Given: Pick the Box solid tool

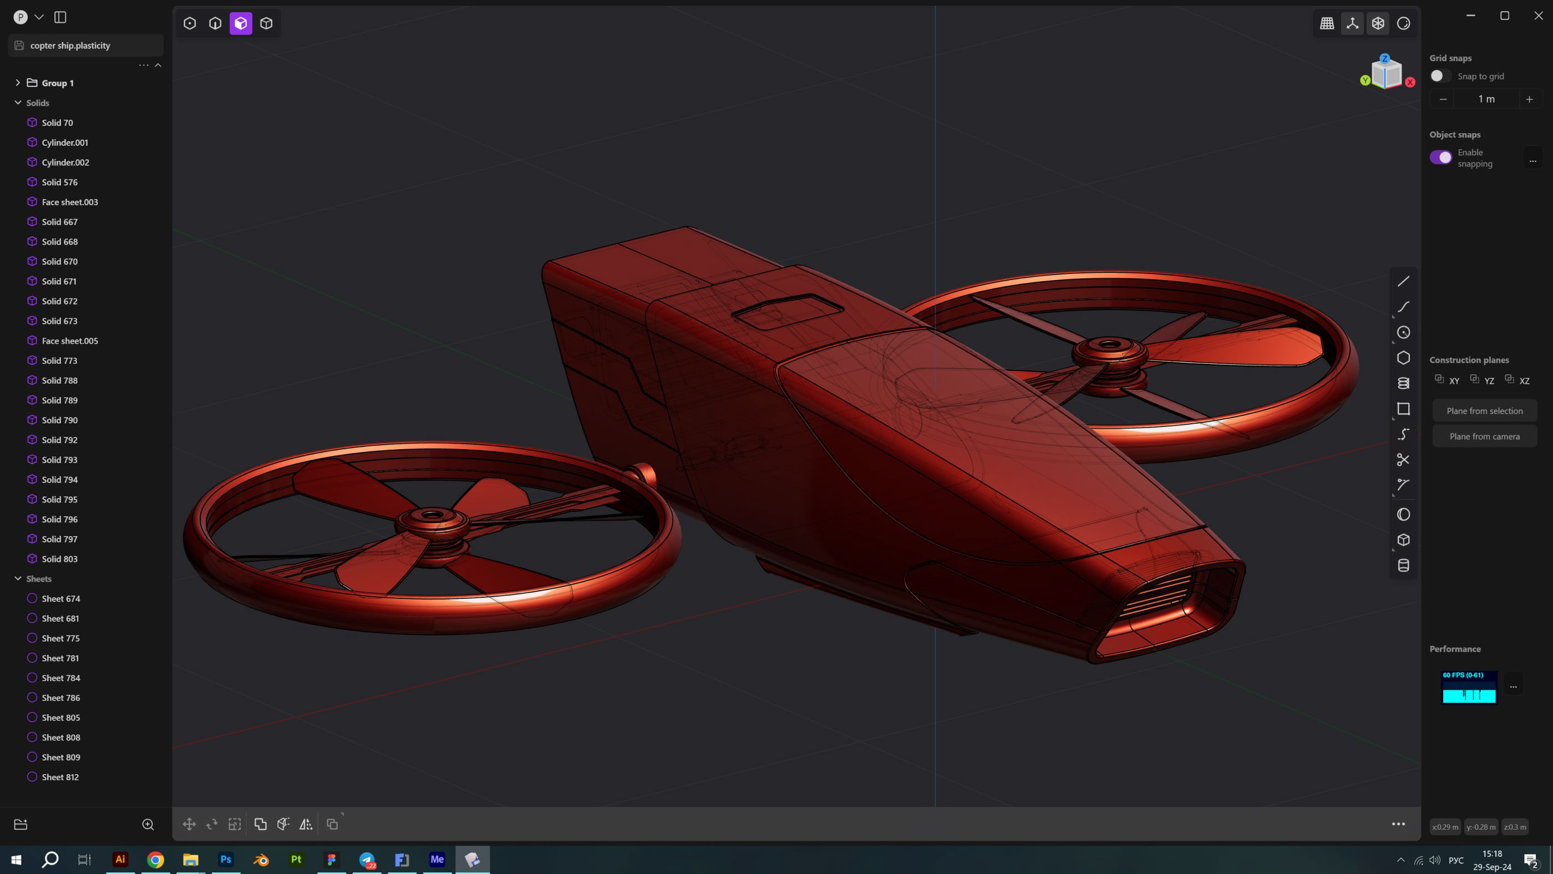Looking at the screenshot, I should 1403,540.
